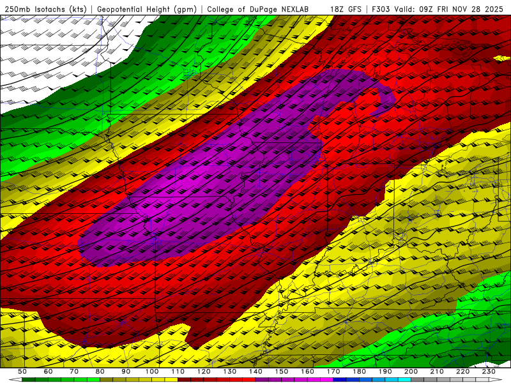Screen dimensions: 511x383
Task: Click the 150 tick label
Action: [281, 372]
